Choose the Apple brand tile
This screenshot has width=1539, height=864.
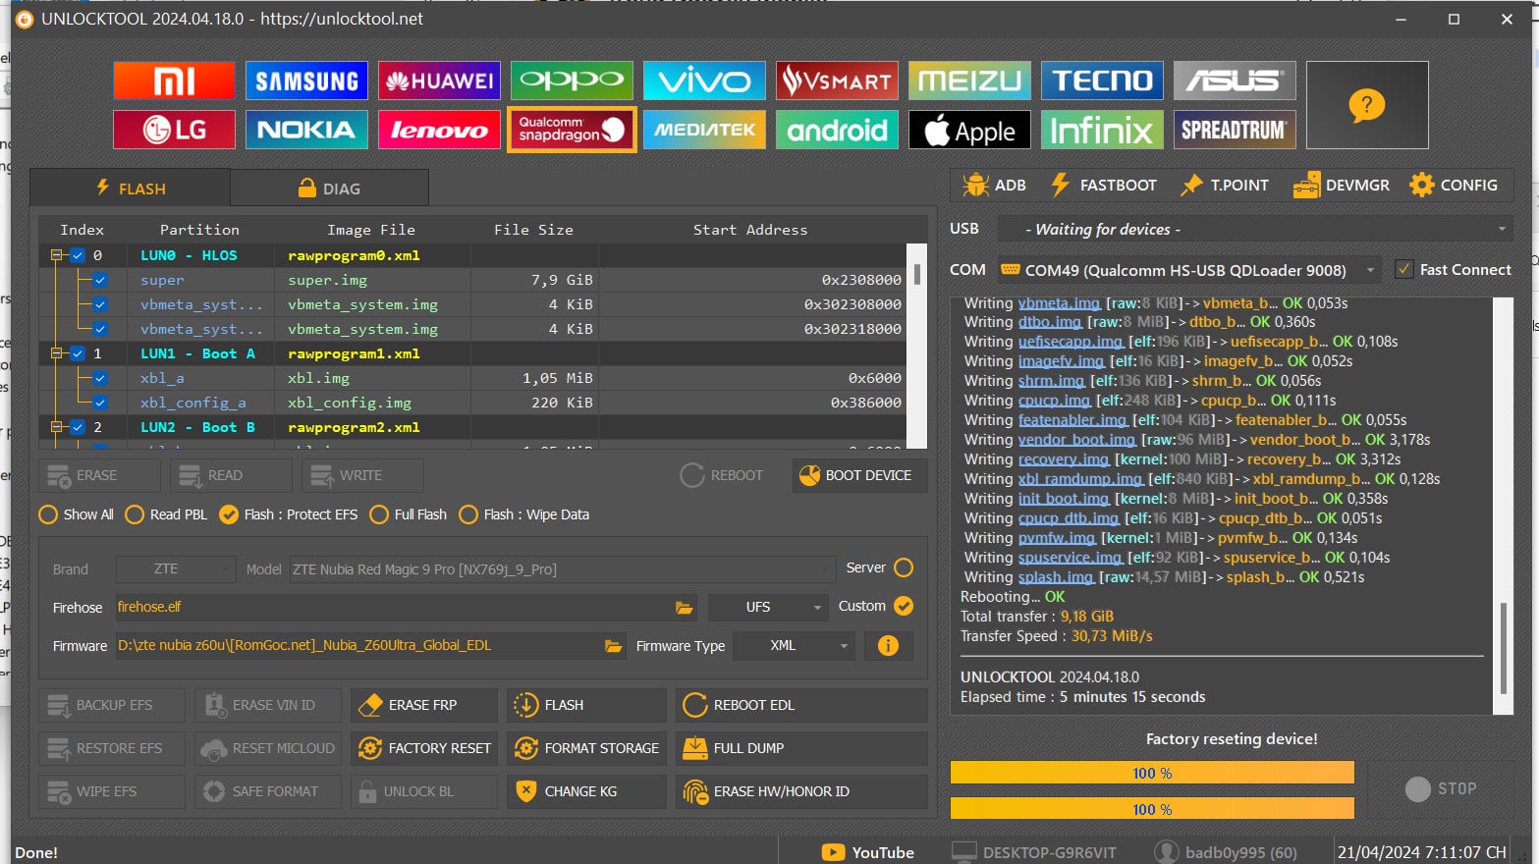pyautogui.click(x=969, y=130)
